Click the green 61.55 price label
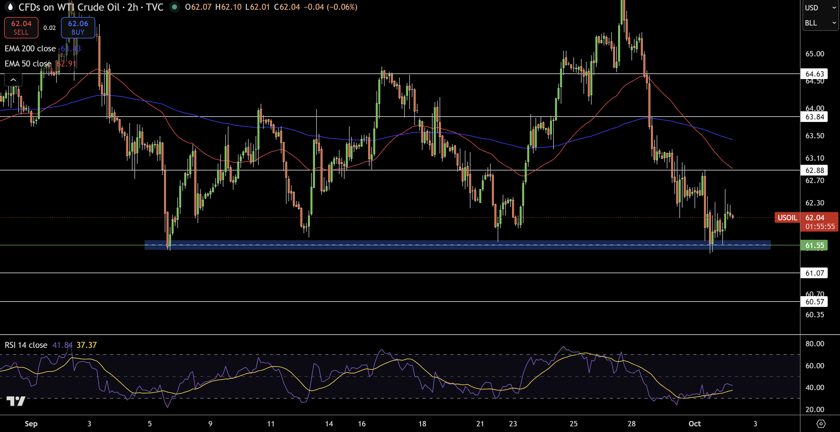Viewport: 840px width, 432px height. (814, 245)
